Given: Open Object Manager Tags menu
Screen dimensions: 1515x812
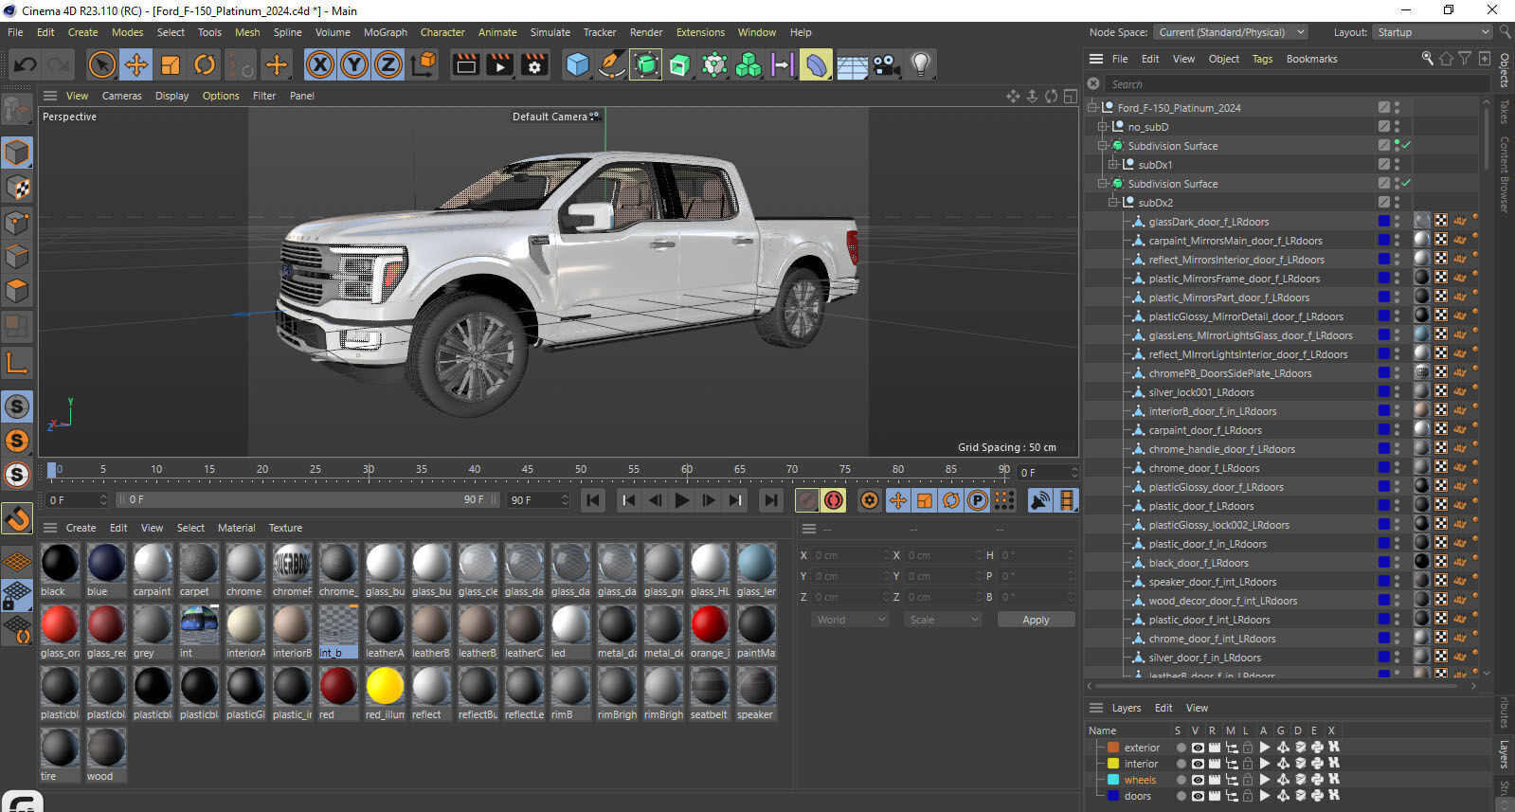Looking at the screenshot, I should [1263, 59].
